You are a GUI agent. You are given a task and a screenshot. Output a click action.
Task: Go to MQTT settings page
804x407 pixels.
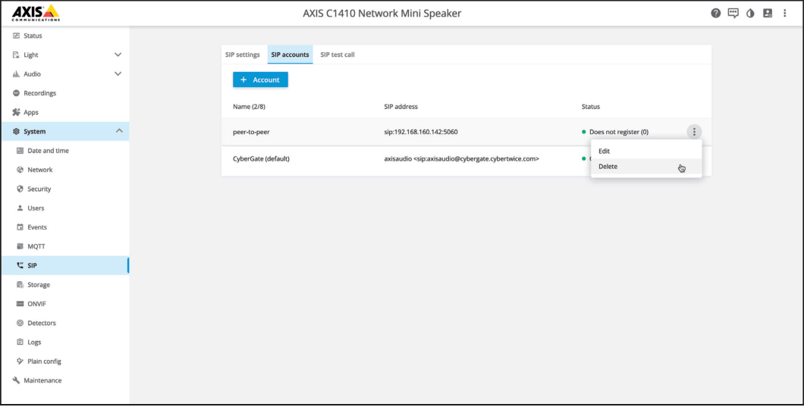coord(36,246)
